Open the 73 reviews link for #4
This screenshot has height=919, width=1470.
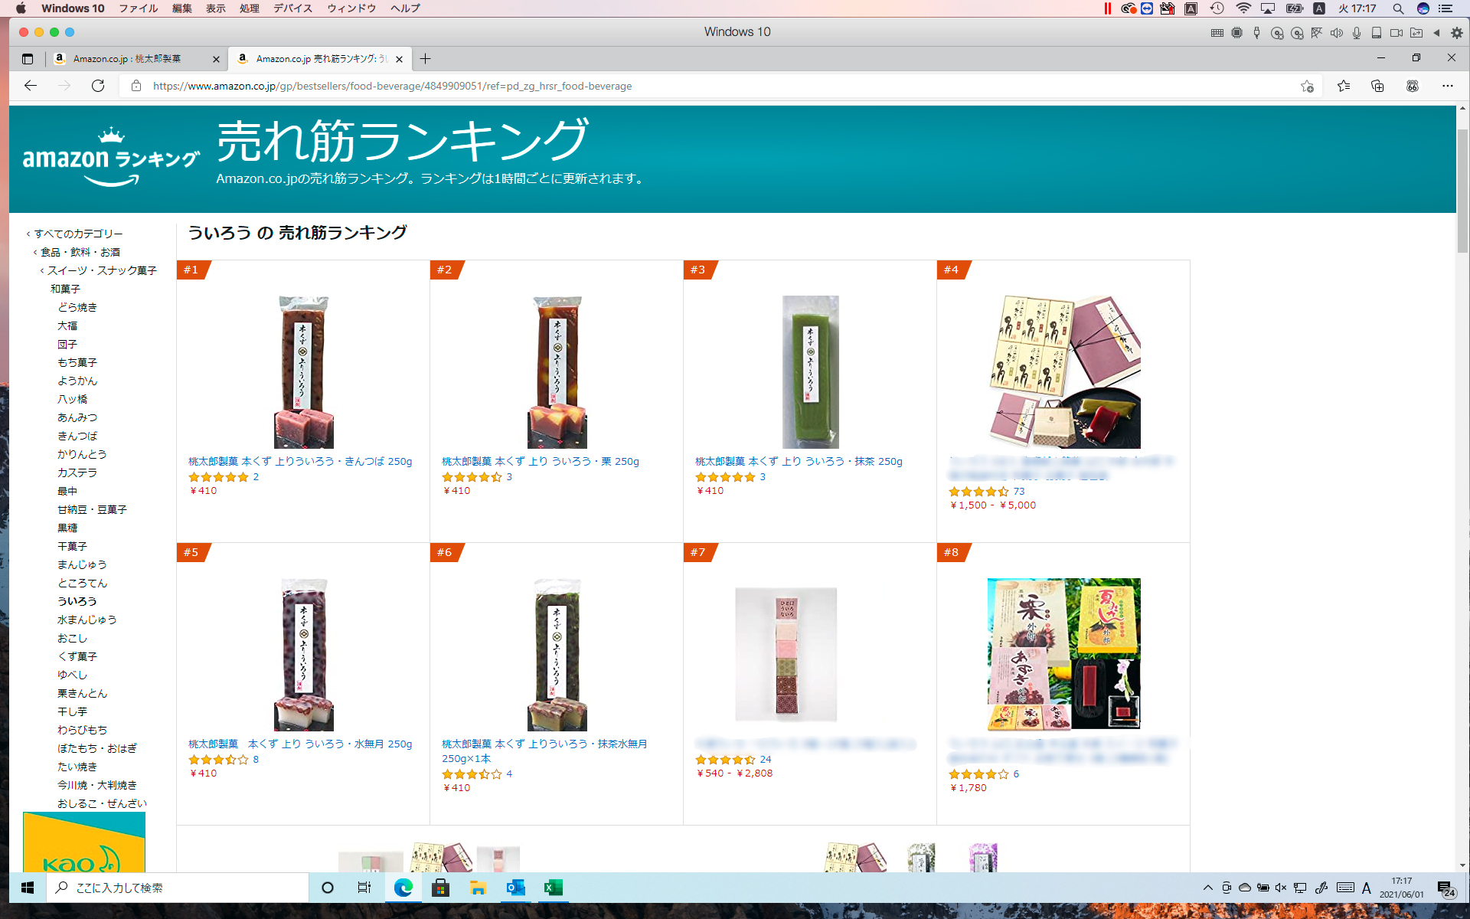point(1018,491)
